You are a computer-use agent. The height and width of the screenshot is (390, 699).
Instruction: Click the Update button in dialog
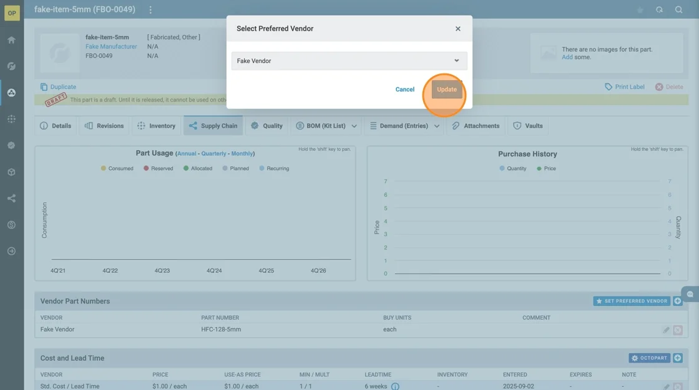click(446, 90)
